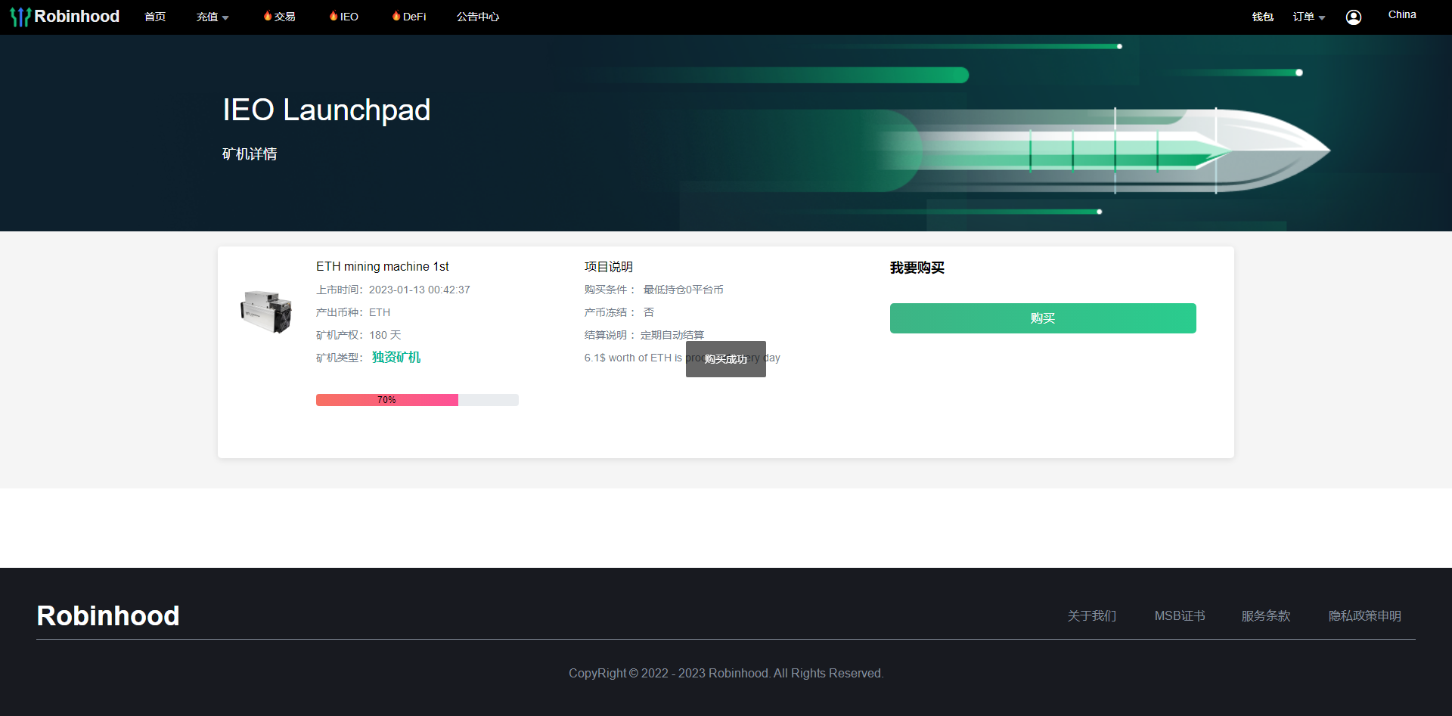Screen dimensions: 1452x716
Task: Select the 产出币种 ETH value
Action: click(x=380, y=312)
